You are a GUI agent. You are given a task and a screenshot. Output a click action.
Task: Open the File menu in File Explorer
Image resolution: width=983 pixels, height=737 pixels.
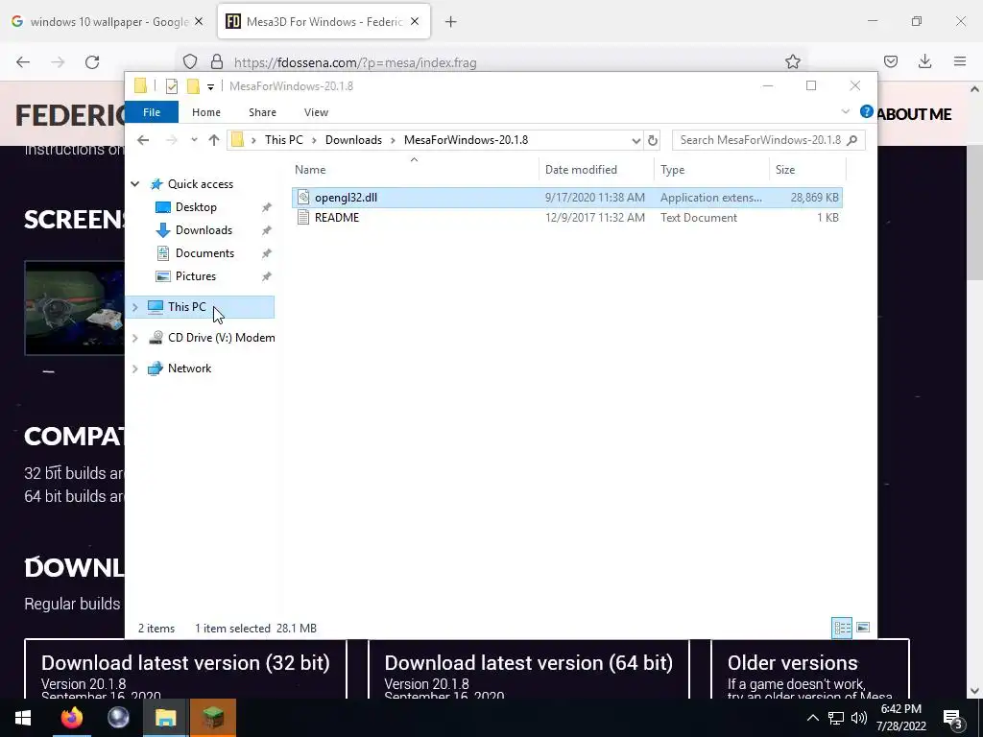pyautogui.click(x=152, y=112)
